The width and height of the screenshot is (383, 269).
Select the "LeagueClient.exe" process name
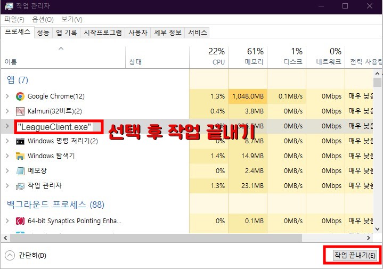coord(54,127)
